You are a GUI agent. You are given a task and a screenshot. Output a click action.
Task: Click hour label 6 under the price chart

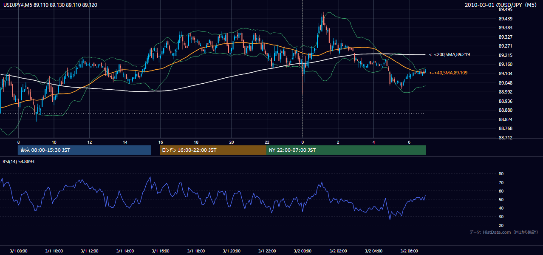pos(409,142)
